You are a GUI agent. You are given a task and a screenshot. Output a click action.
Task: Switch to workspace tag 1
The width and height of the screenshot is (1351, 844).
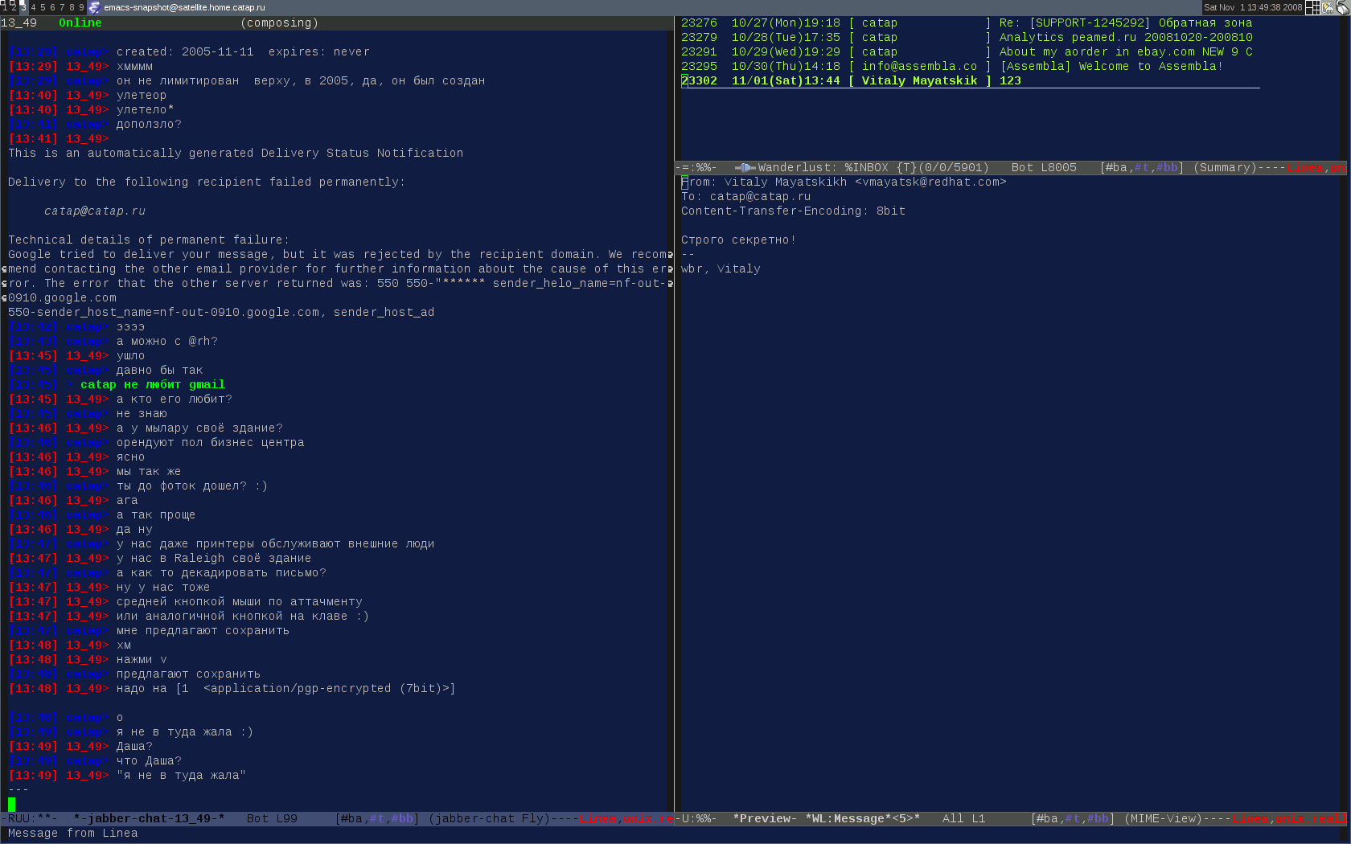click(4, 7)
